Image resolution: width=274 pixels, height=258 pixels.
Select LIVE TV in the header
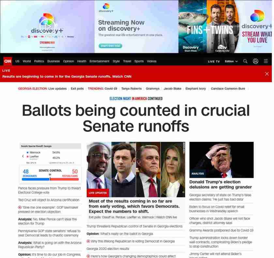tap(214, 62)
